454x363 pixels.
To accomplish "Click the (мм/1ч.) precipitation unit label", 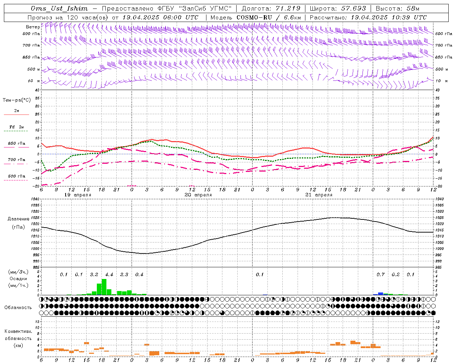I will 18,286.
